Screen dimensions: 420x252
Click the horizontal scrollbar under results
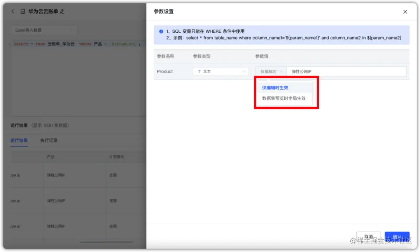pos(106,242)
